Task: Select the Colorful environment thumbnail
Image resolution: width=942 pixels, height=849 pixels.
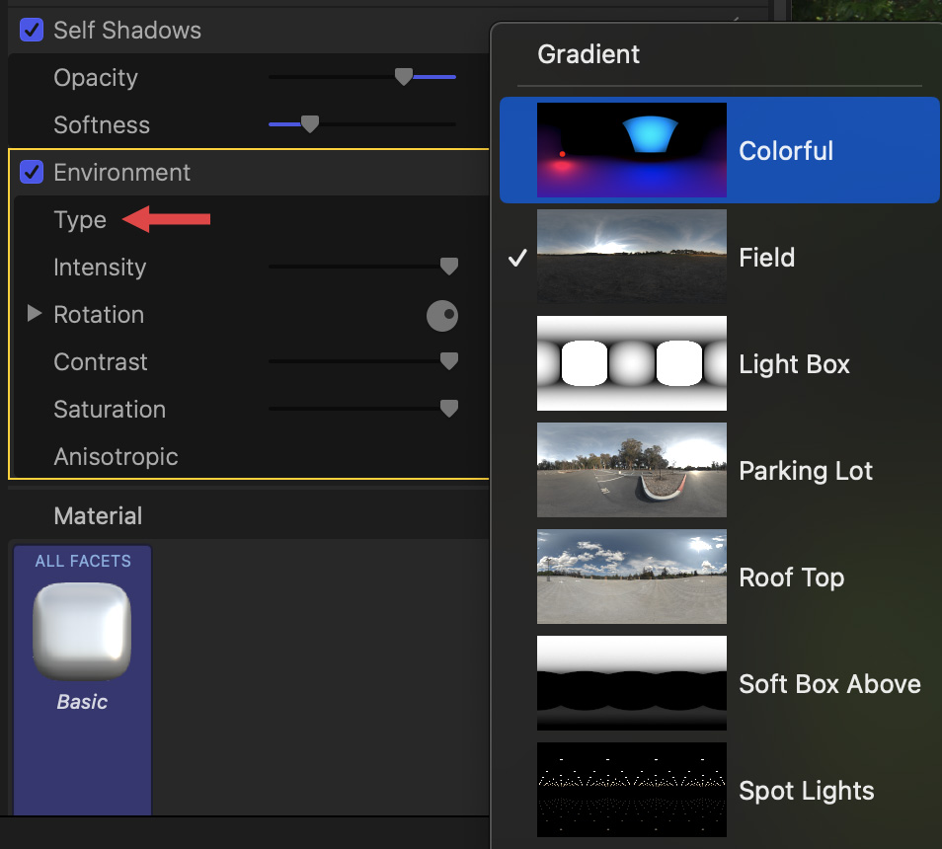Action: pyautogui.click(x=632, y=150)
